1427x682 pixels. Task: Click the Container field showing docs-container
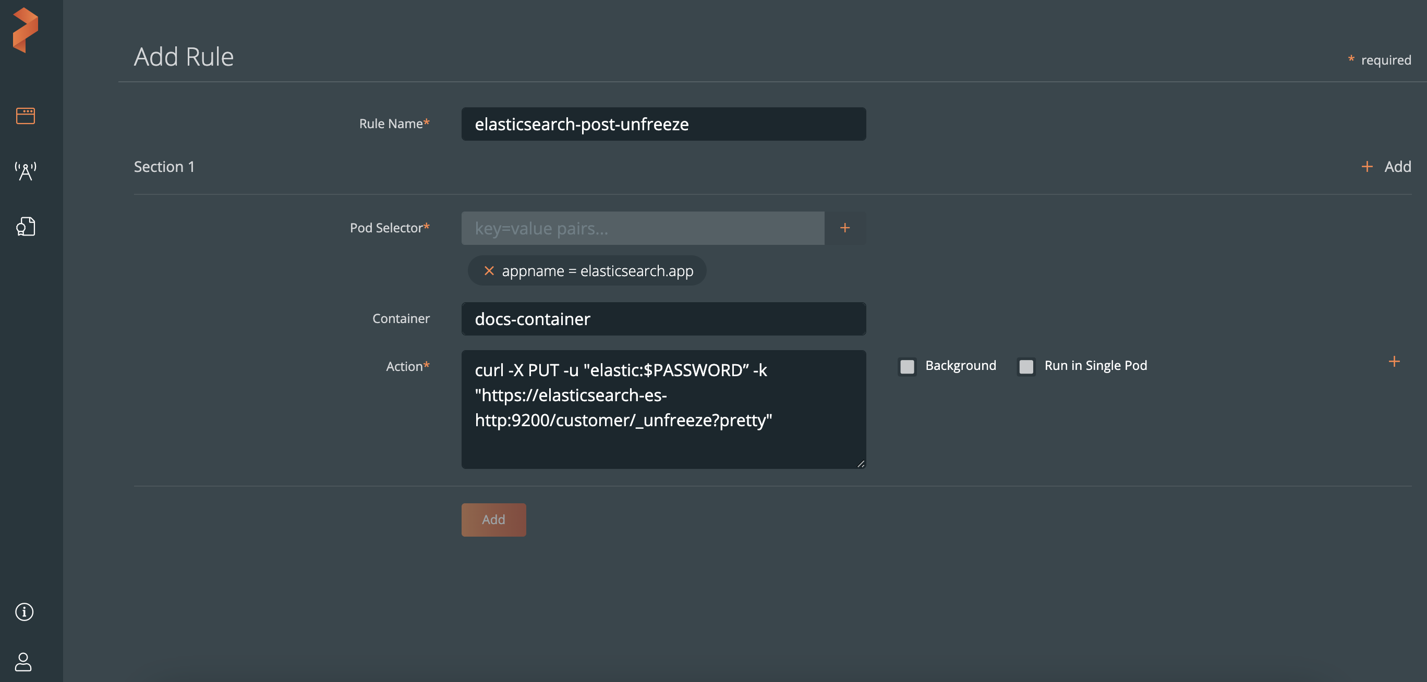coord(662,318)
